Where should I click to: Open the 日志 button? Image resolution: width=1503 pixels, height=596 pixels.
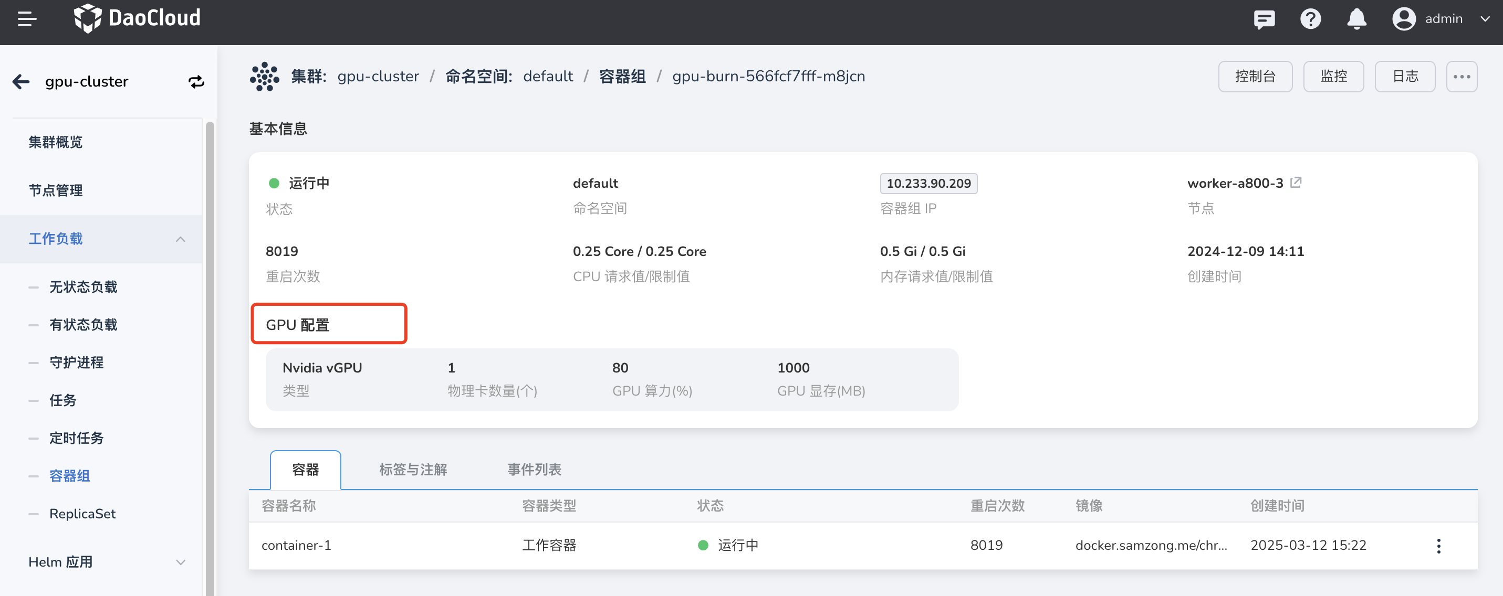point(1404,77)
